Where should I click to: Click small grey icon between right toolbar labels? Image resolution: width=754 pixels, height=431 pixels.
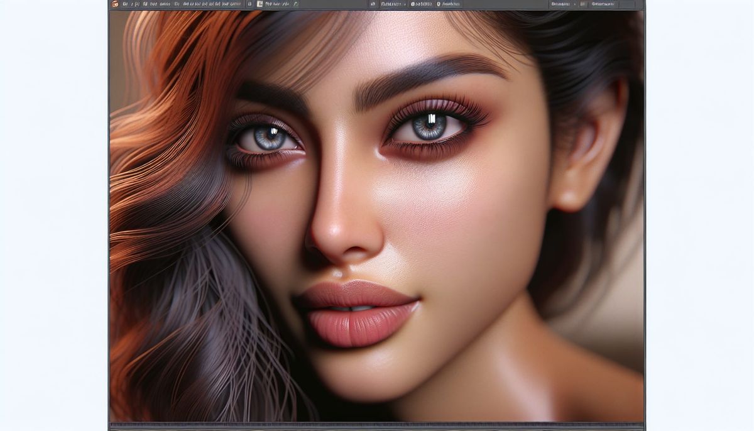click(x=582, y=4)
